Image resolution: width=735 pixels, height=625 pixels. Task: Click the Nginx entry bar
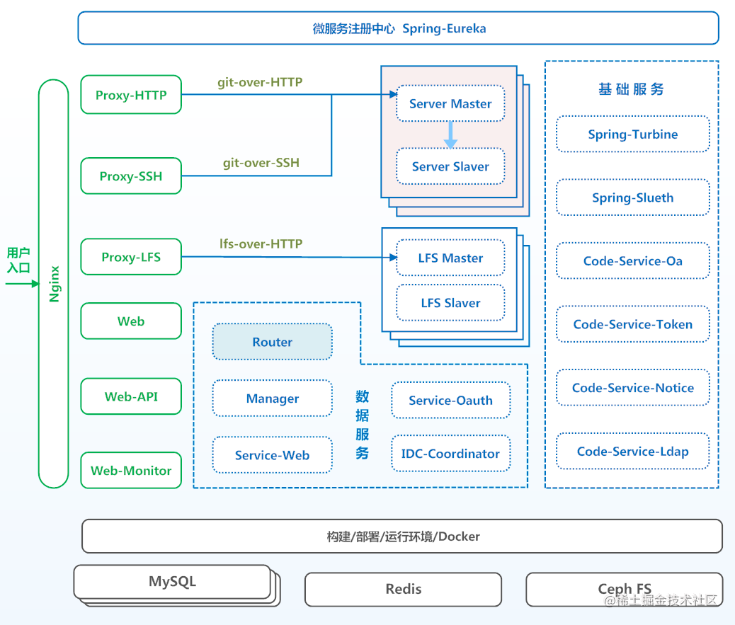tap(54, 283)
